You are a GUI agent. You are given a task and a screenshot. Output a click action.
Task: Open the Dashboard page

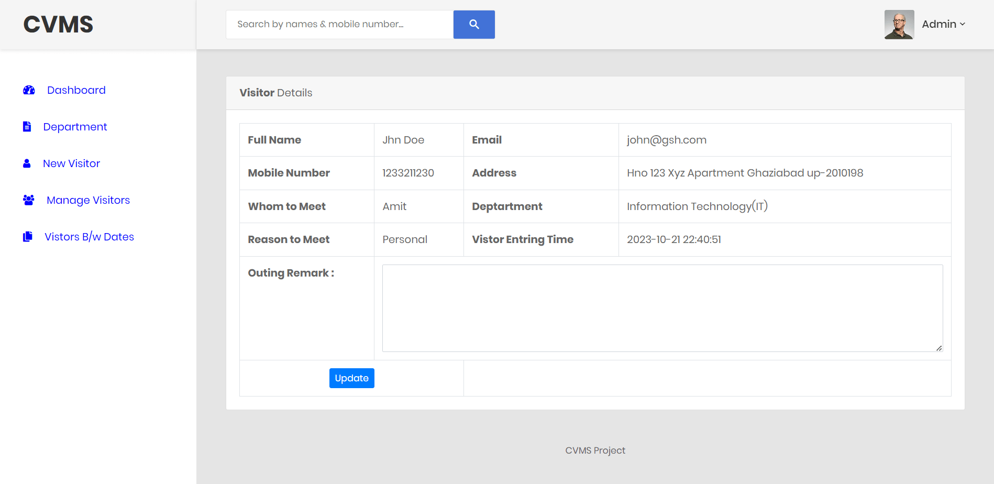(x=76, y=90)
